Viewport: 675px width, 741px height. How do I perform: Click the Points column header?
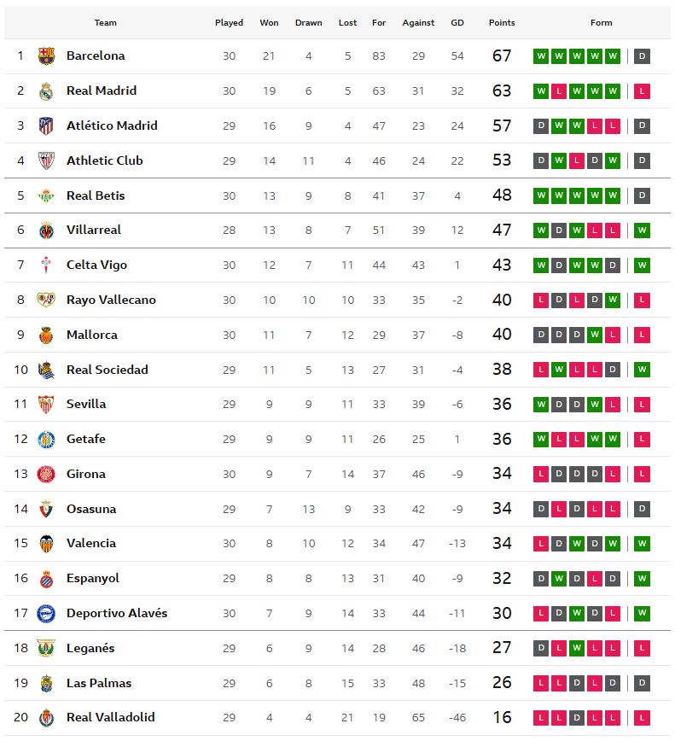point(502,23)
